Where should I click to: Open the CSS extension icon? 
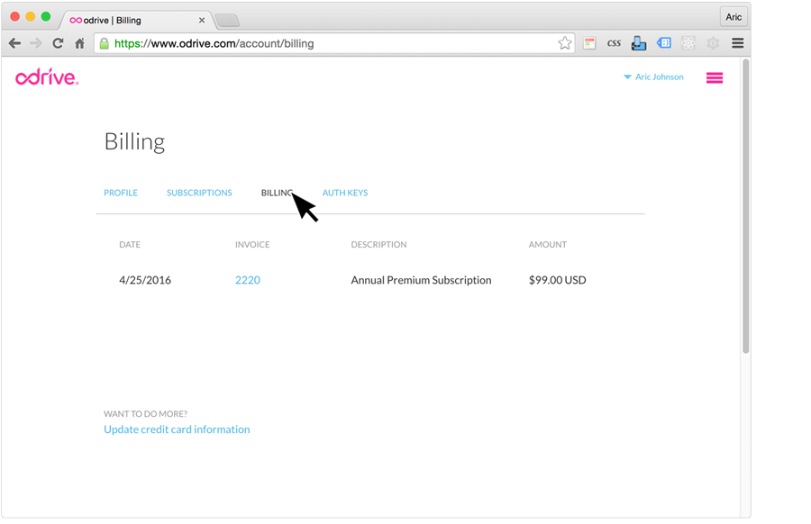pyautogui.click(x=614, y=43)
